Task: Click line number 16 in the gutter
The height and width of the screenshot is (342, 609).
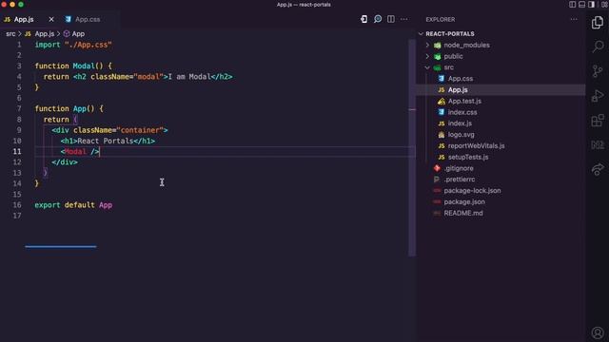Action: tap(17, 205)
